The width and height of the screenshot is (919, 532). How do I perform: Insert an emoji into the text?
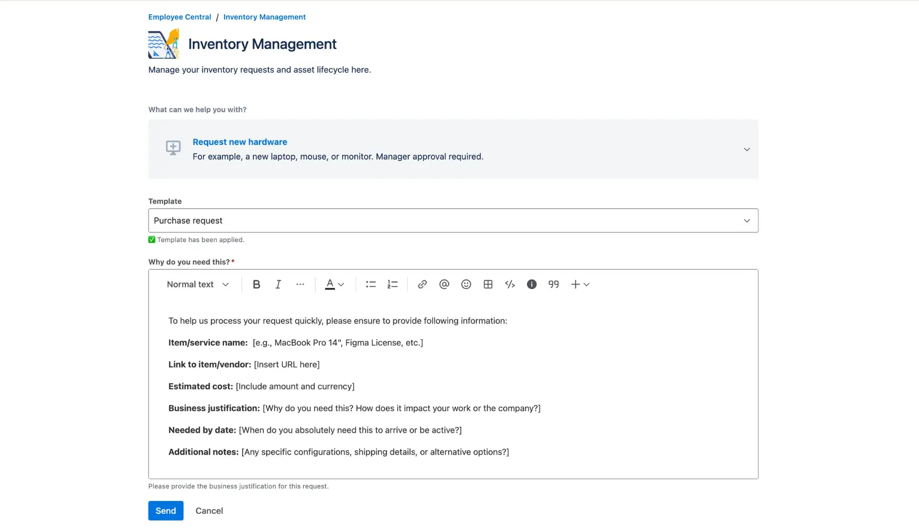(466, 284)
